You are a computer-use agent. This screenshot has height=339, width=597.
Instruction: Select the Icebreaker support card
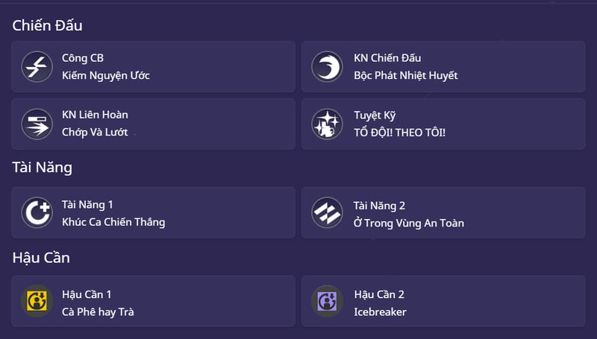click(x=380, y=311)
